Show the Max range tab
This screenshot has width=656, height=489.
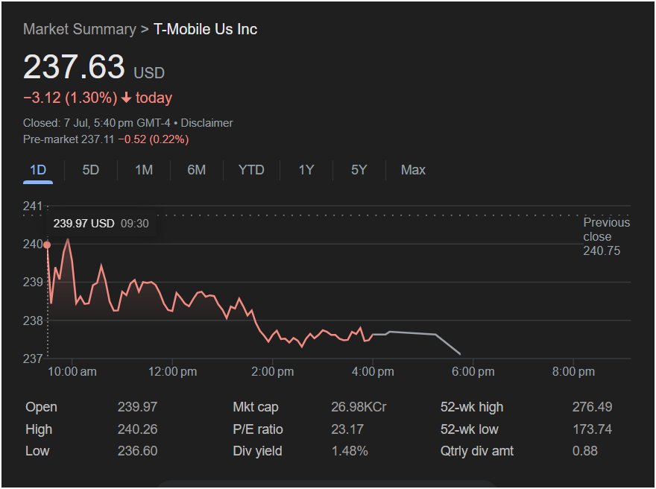pos(413,170)
